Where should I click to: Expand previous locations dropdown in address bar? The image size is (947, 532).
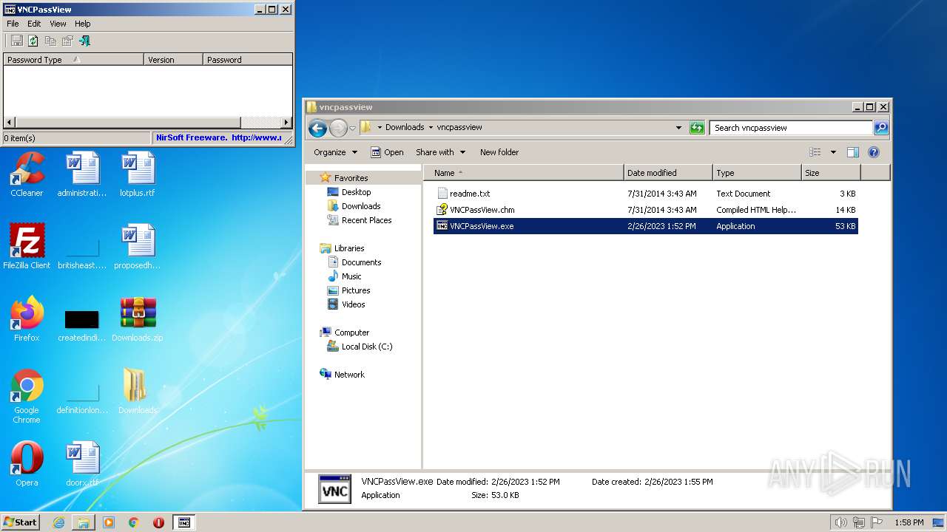[x=678, y=128]
